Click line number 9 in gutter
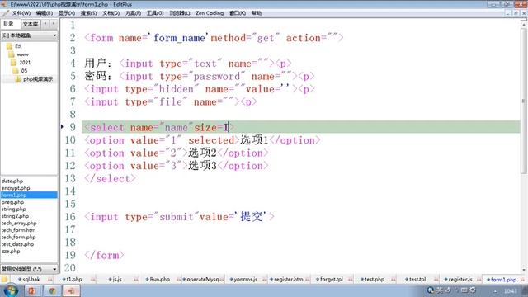 [x=73, y=127]
